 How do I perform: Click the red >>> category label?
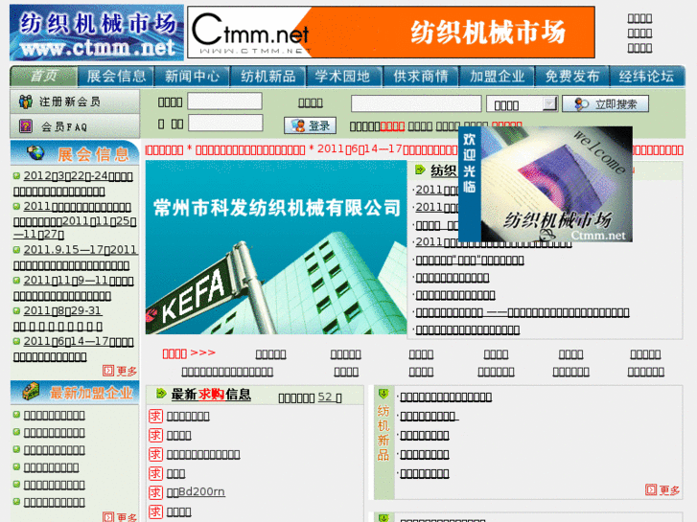click(189, 353)
